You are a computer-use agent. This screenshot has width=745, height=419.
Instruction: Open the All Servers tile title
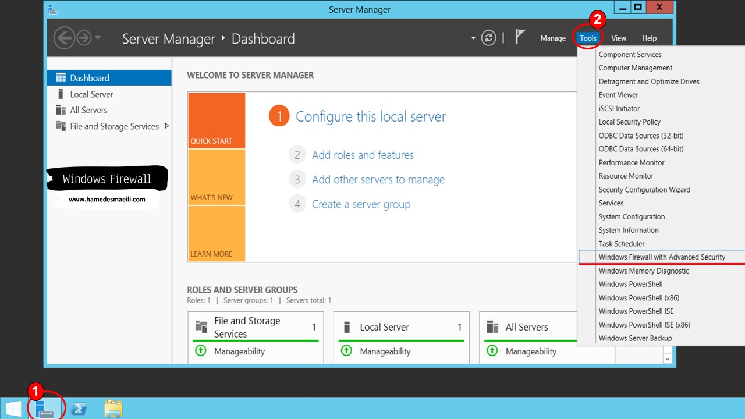click(x=527, y=327)
